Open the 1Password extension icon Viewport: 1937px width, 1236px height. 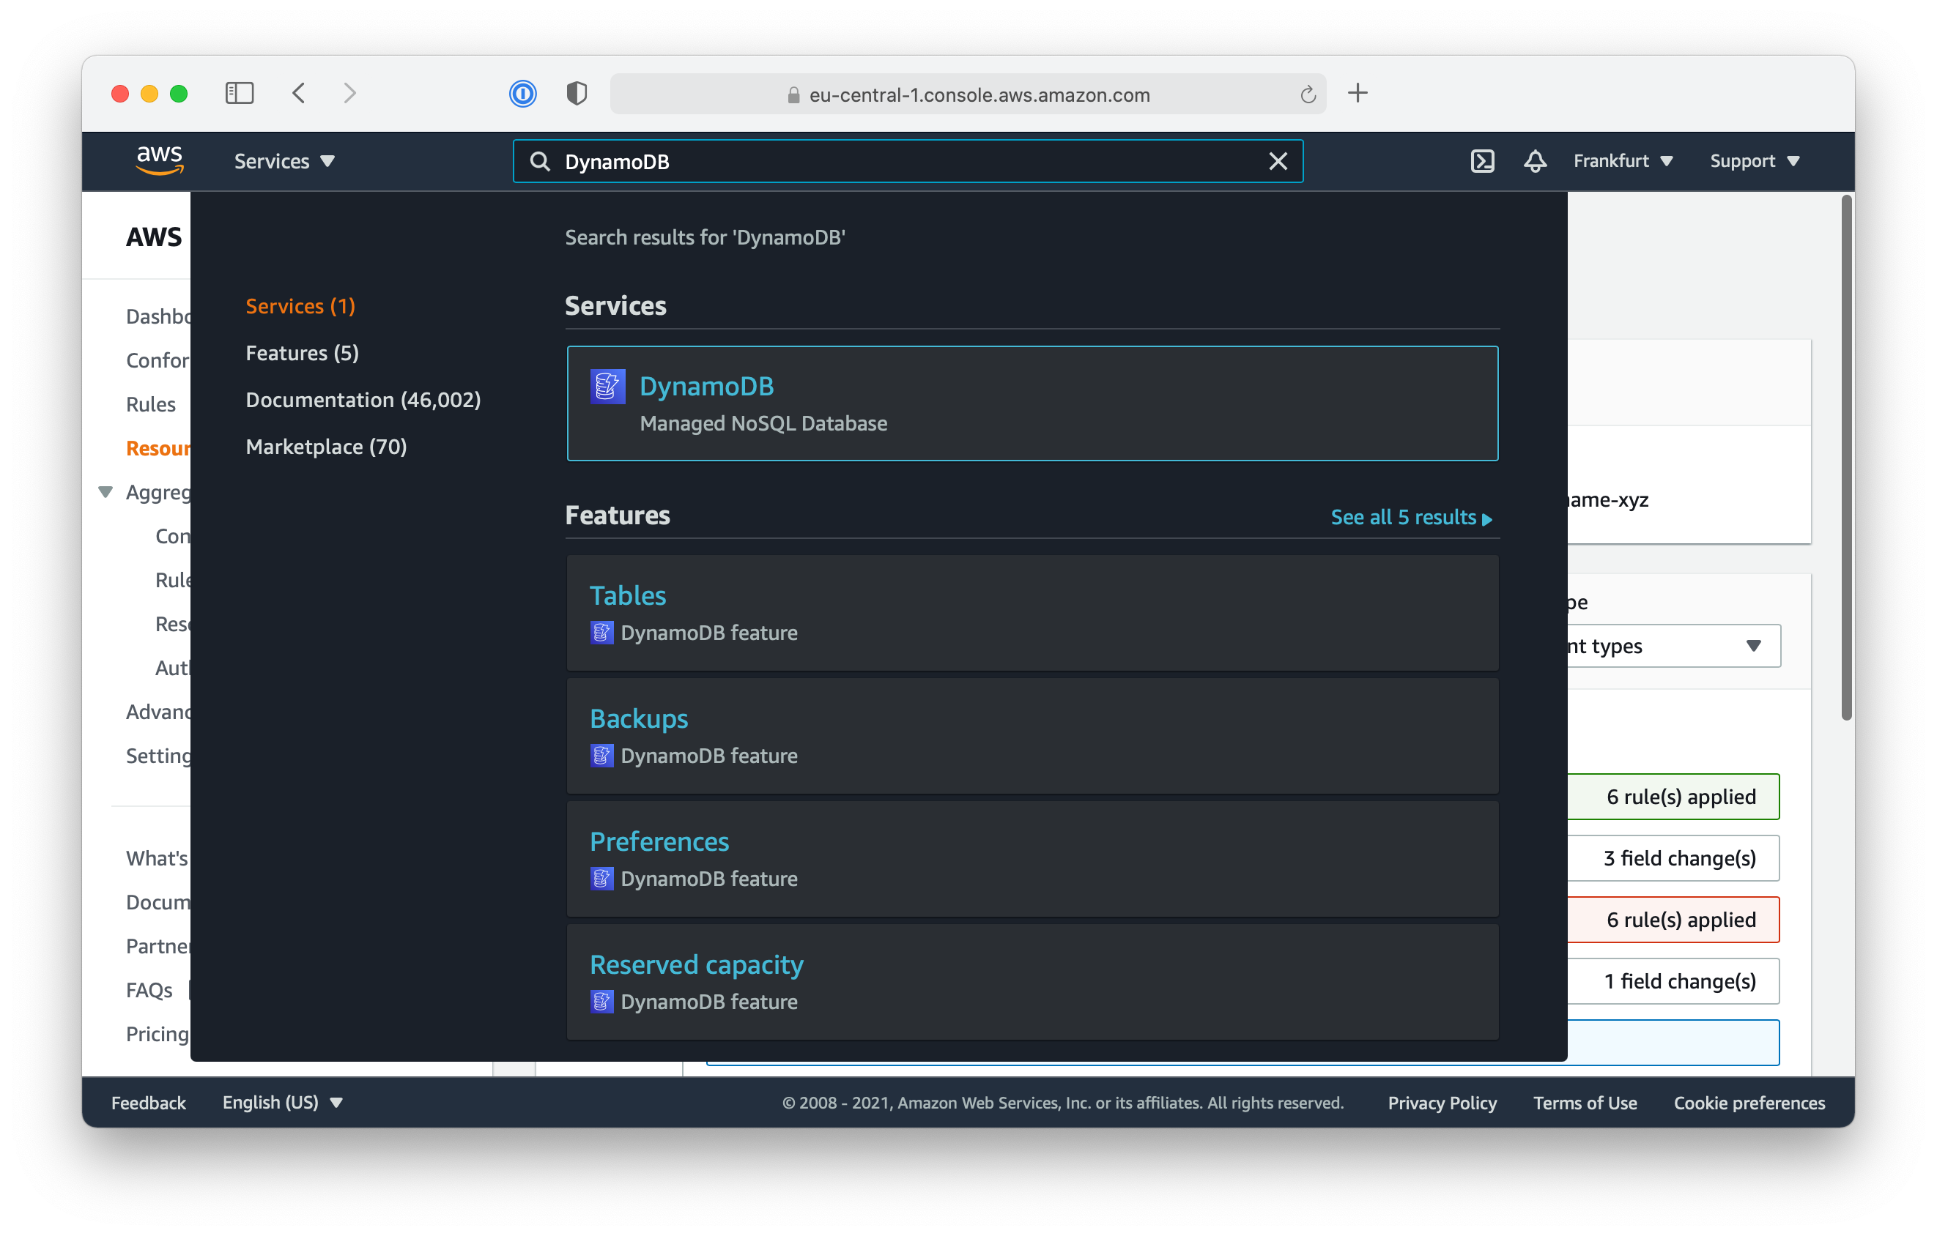pos(523,94)
